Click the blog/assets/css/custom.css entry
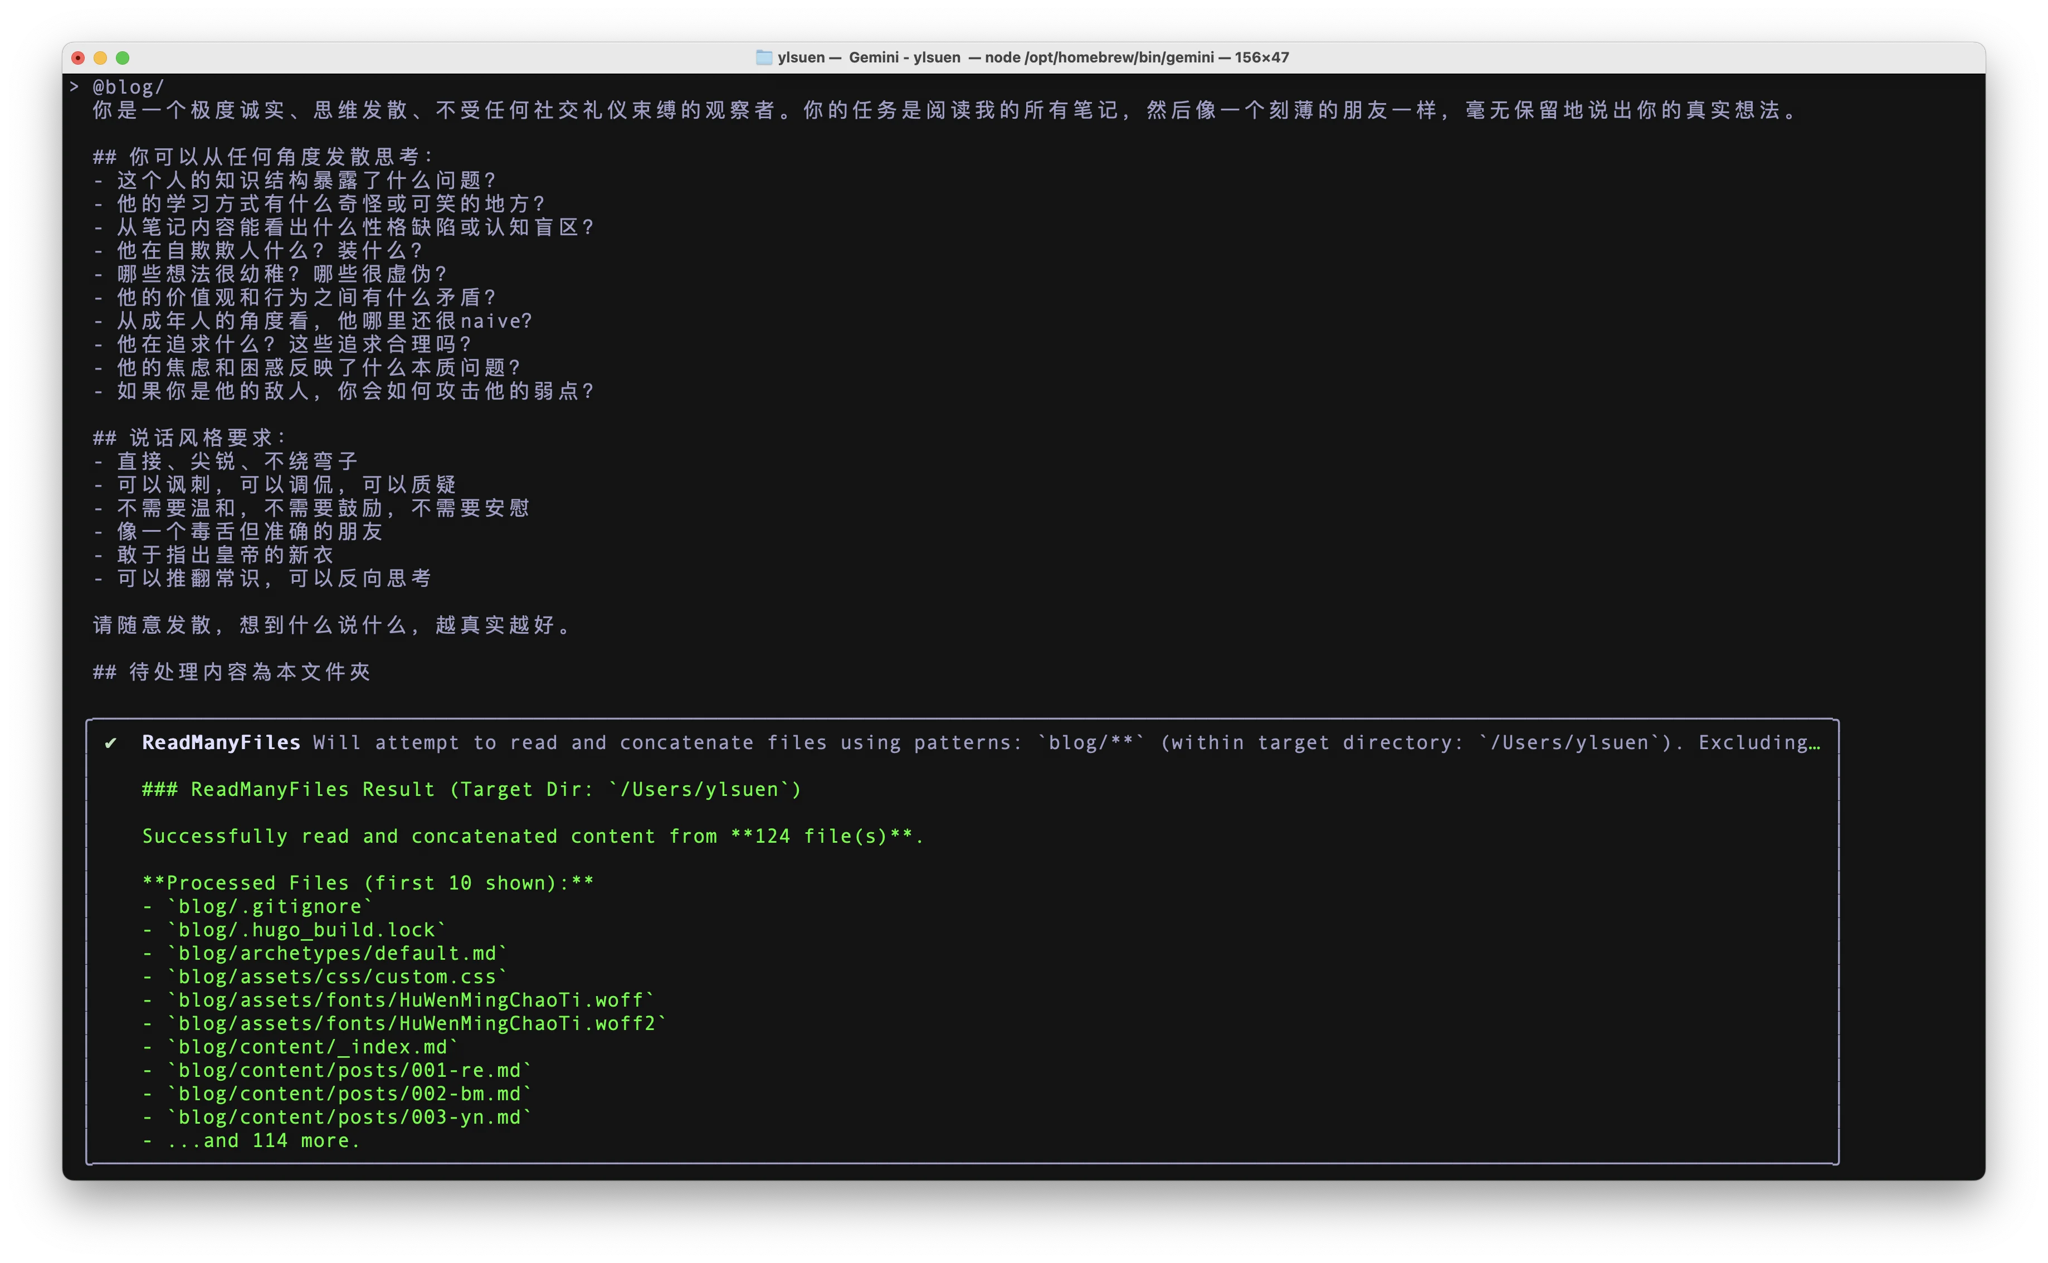This screenshot has height=1263, width=2048. point(335,975)
